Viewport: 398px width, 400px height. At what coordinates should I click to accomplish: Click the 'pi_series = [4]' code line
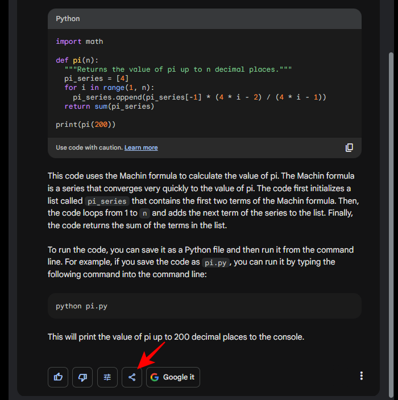click(x=97, y=79)
